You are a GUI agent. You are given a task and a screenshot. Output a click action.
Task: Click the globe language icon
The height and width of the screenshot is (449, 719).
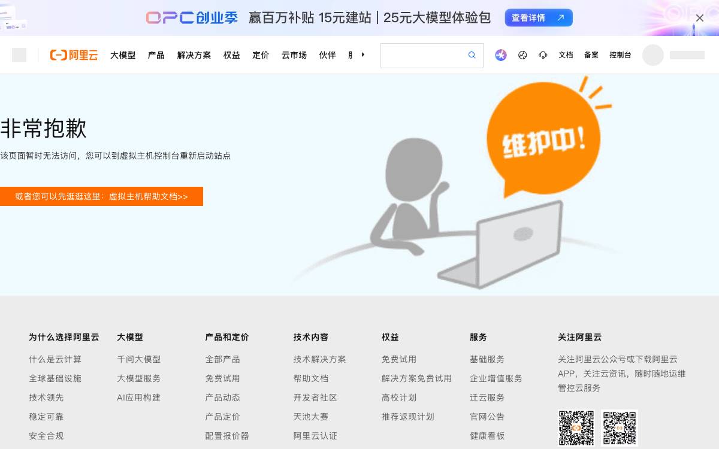pyautogui.click(x=522, y=55)
